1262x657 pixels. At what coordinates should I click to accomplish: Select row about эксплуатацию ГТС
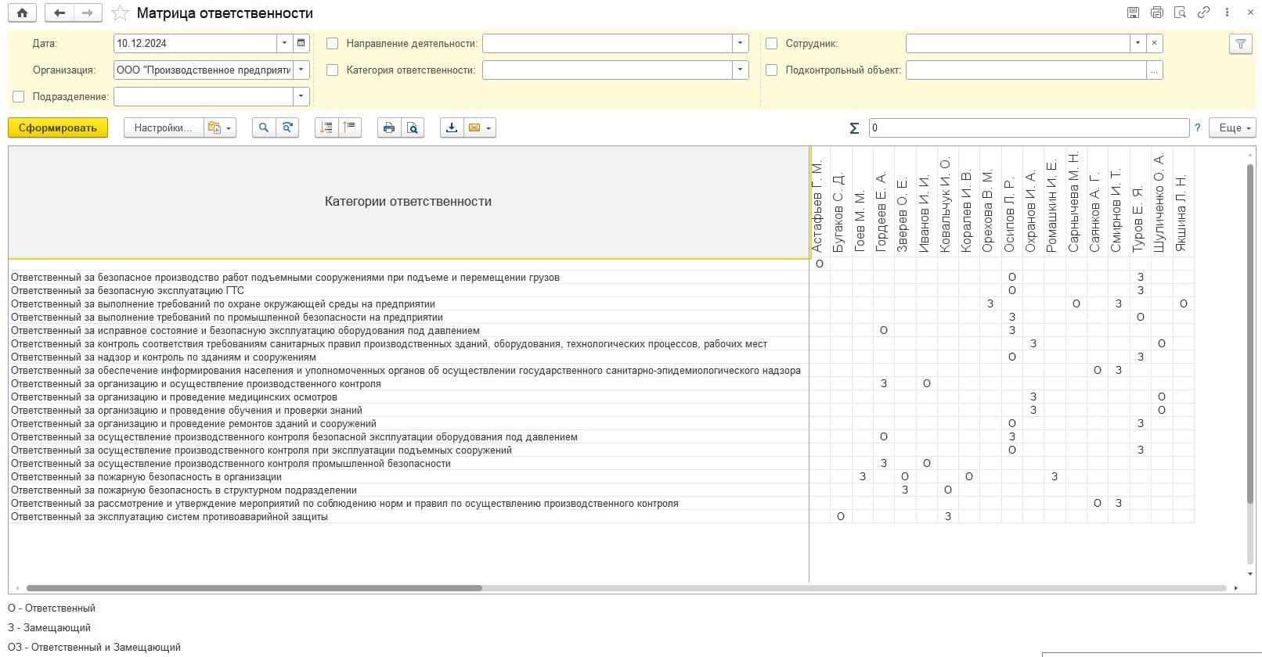(x=408, y=290)
